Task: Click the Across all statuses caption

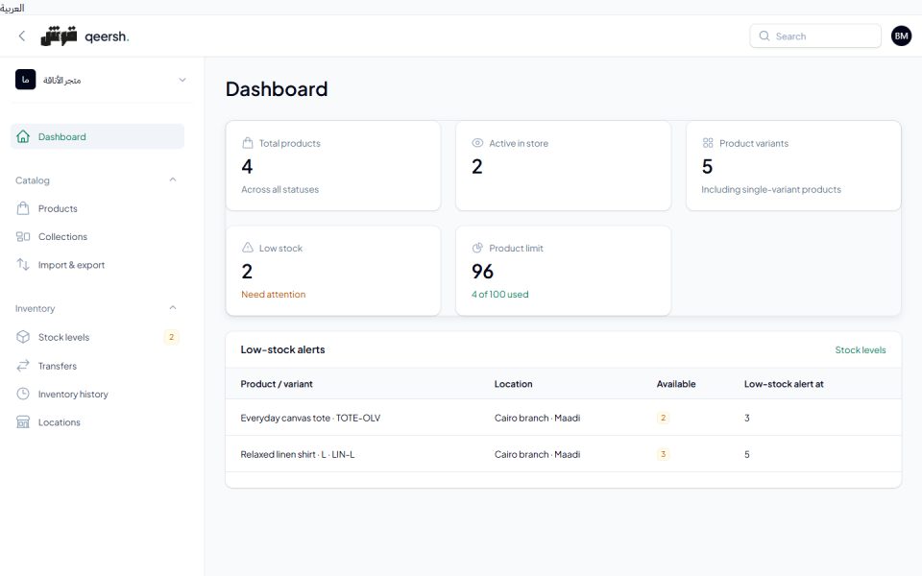Action: (x=279, y=189)
